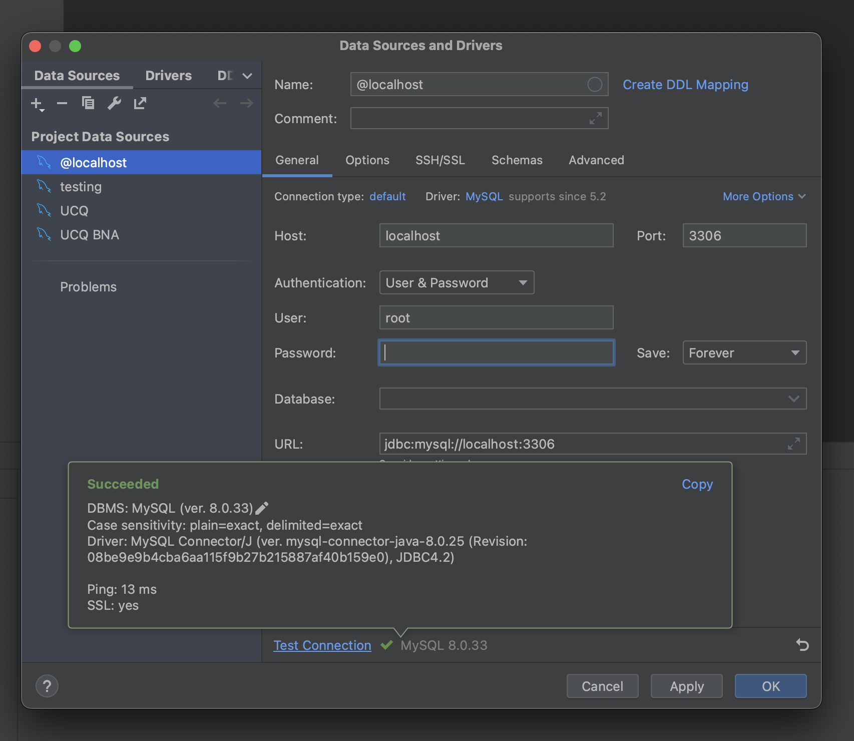Select the UCQ data source

141,211
